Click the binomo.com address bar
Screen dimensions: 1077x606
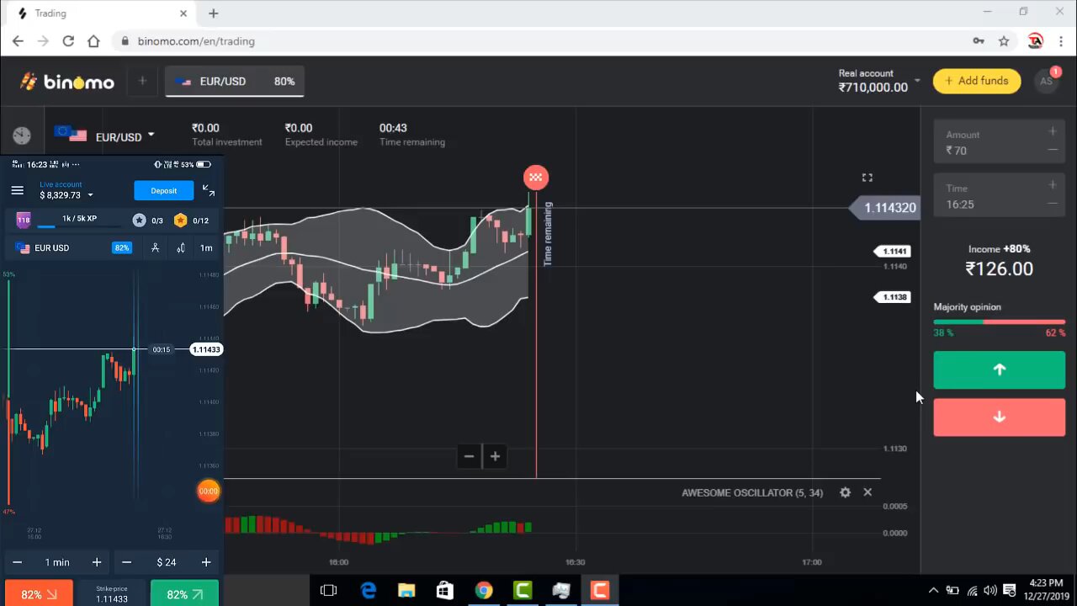[x=538, y=41]
